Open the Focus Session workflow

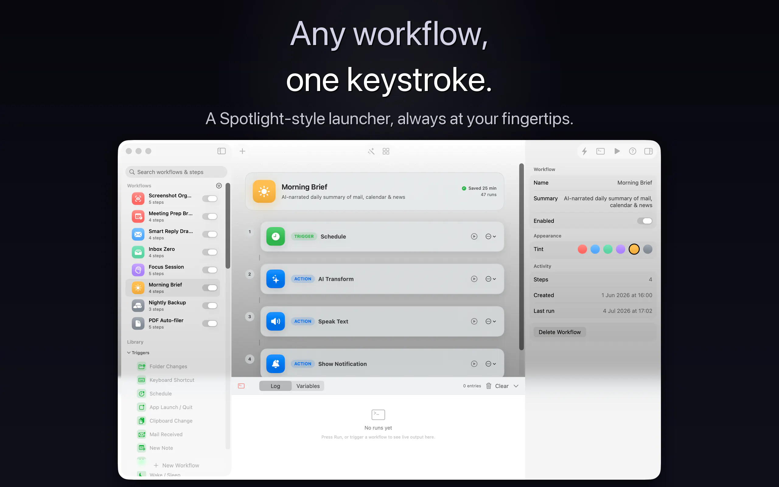(x=173, y=270)
